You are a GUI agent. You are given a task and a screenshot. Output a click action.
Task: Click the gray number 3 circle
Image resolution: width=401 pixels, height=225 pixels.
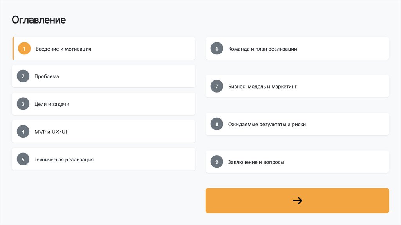click(23, 104)
